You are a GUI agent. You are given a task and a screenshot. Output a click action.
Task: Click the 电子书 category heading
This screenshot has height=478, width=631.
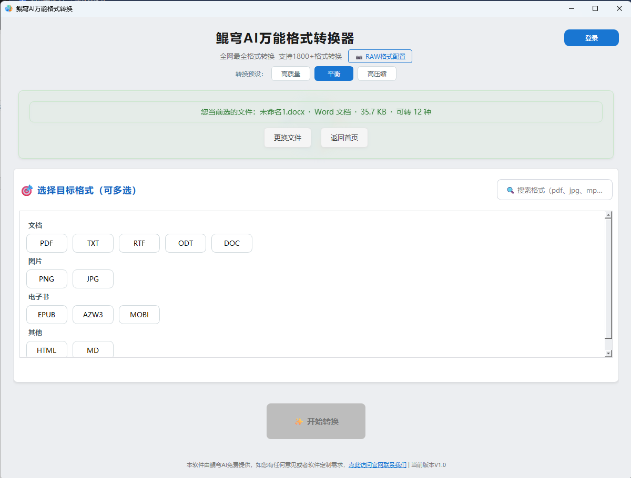pos(39,297)
